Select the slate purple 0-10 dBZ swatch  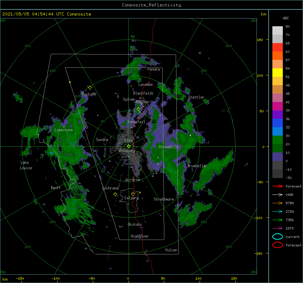click(x=277, y=157)
